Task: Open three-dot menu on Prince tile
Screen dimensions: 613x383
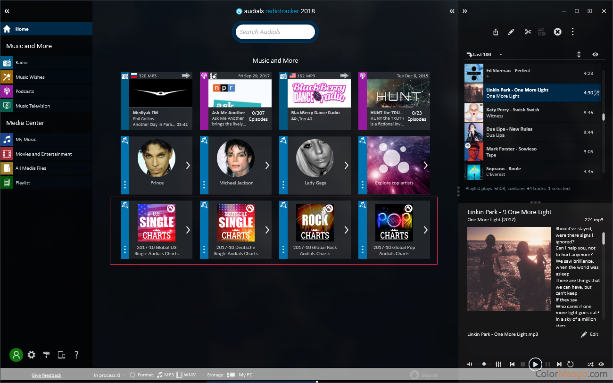Action: click(x=125, y=184)
